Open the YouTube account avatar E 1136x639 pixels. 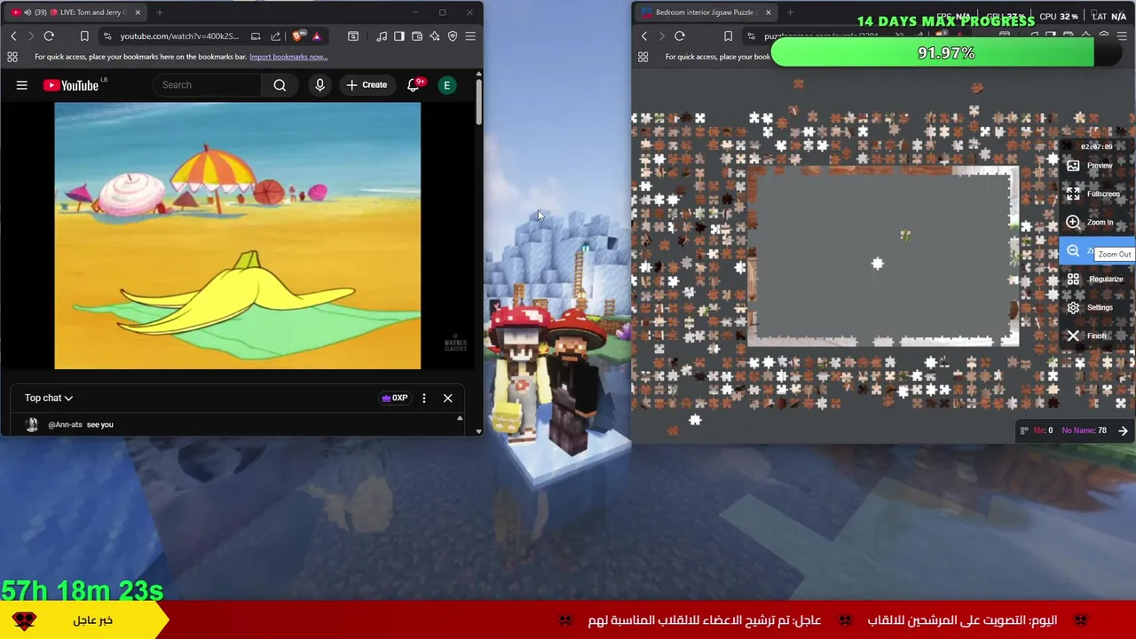tap(447, 85)
